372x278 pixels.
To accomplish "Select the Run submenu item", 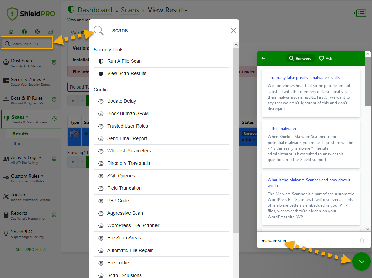I will 17,144.
